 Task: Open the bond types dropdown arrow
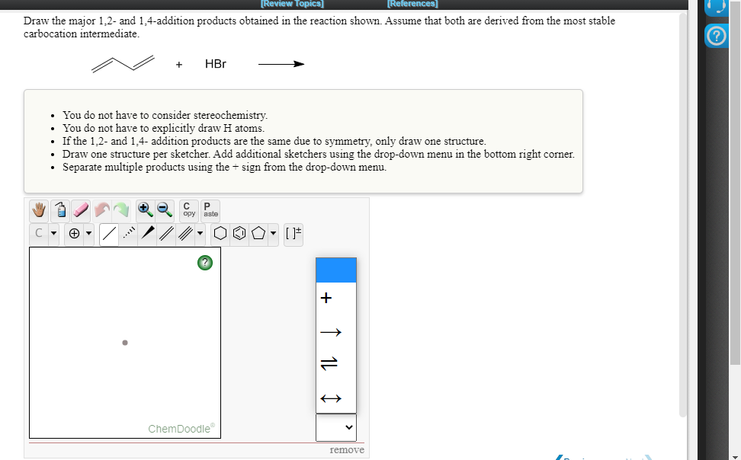[200, 233]
